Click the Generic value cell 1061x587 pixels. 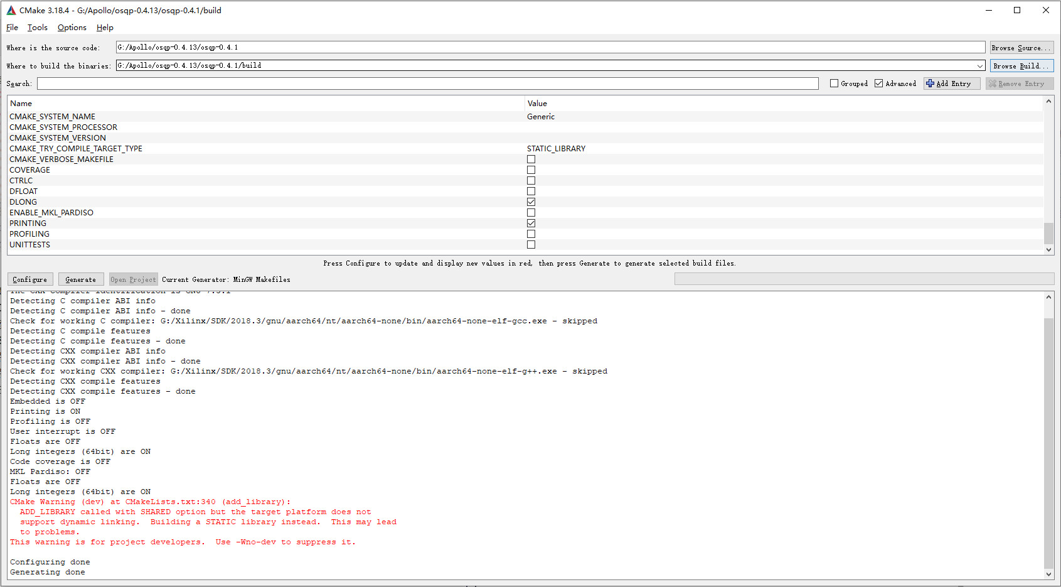pos(541,117)
